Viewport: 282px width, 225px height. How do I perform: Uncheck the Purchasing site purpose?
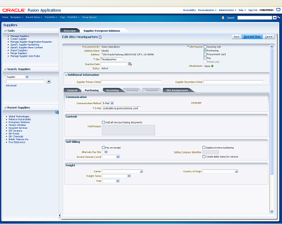pos(205,51)
